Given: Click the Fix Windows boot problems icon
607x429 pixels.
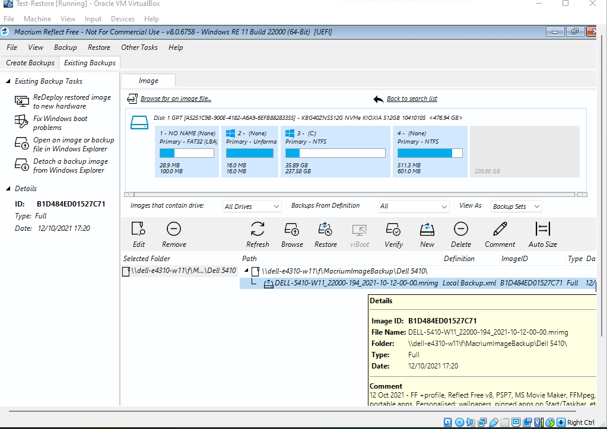Looking at the screenshot, I should point(21,122).
